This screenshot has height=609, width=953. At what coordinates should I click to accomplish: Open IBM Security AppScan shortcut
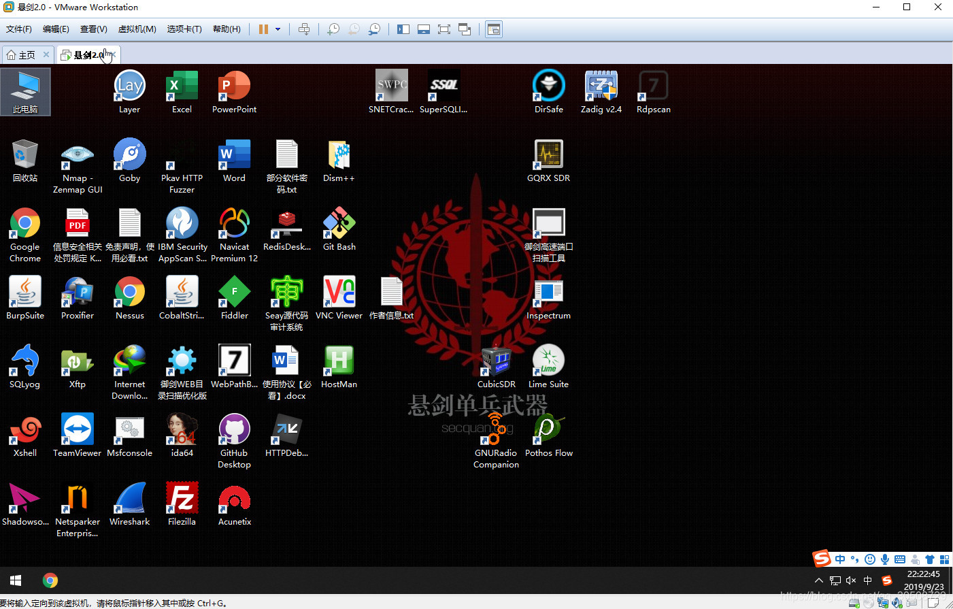(182, 235)
